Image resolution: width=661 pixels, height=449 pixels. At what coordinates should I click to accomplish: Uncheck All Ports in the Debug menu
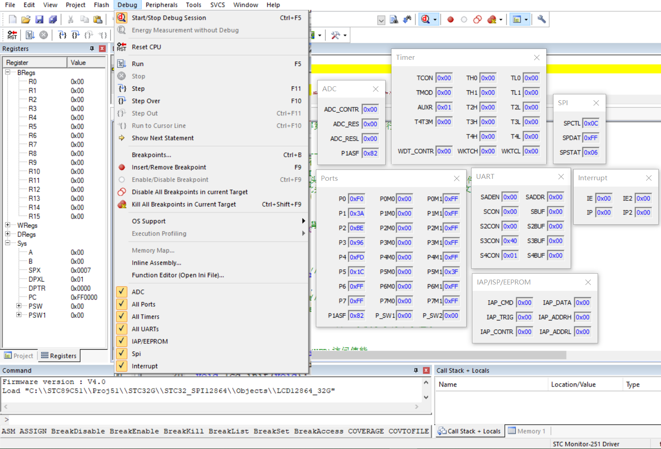121,304
